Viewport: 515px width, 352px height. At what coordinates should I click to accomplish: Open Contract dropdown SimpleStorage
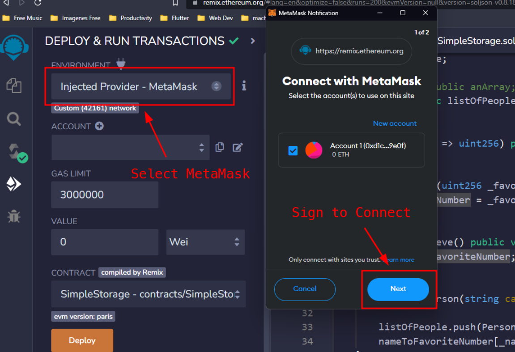(148, 294)
